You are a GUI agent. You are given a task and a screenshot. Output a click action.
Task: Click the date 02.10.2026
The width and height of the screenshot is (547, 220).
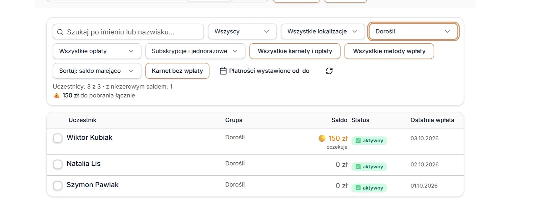click(x=425, y=164)
